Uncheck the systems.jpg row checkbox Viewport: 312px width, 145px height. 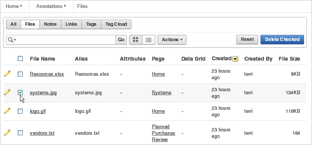coord(20,92)
